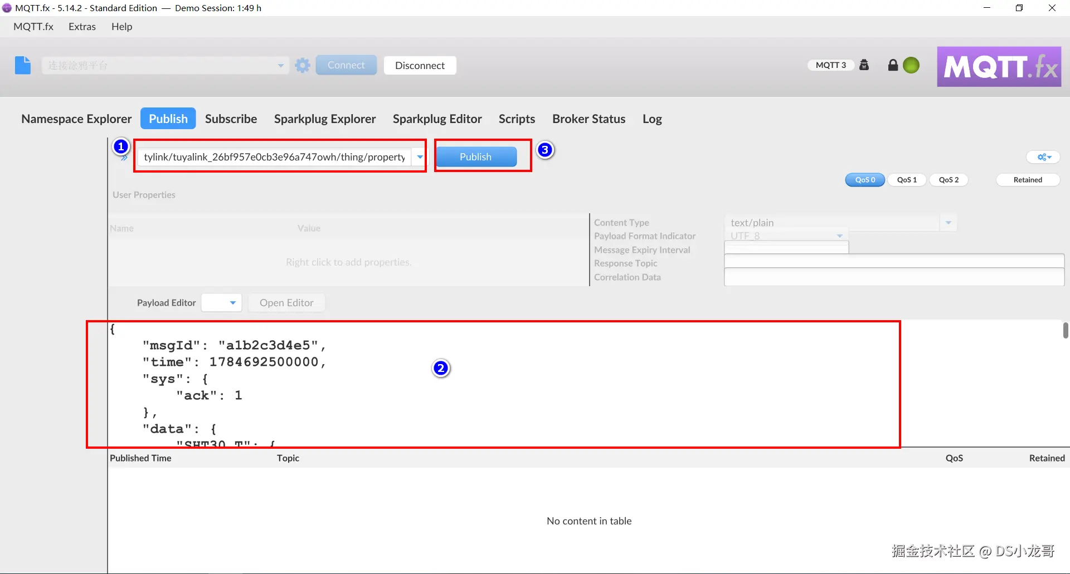Click the MQTT 3 version badge
The width and height of the screenshot is (1070, 574).
(x=830, y=65)
